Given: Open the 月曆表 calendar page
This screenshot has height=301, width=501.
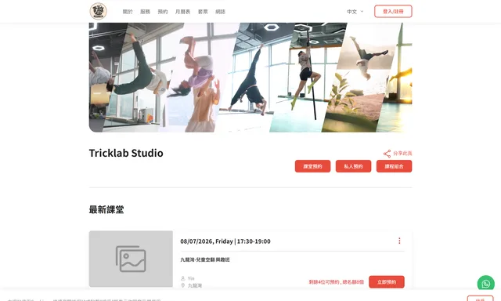Looking at the screenshot, I should point(182,12).
